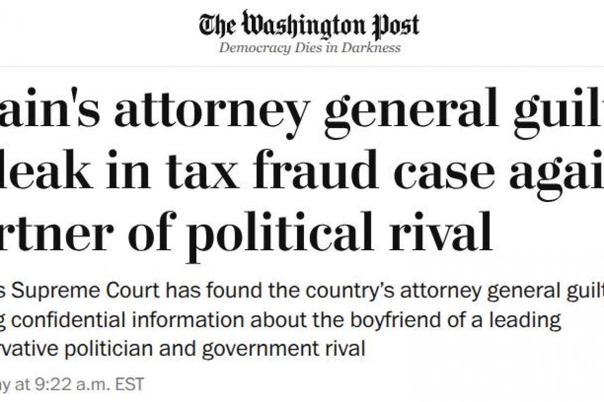Click the horizontal divider below the masthead

302,66
